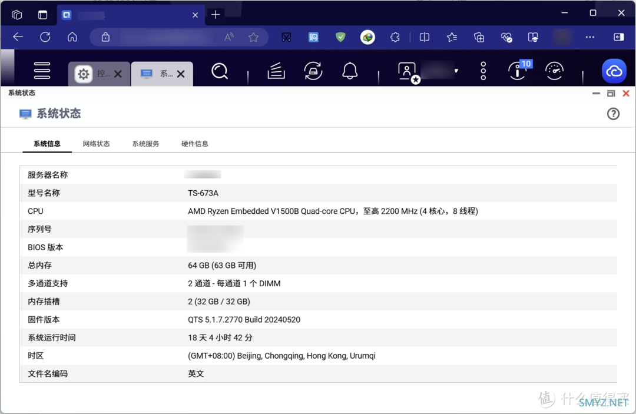Image resolution: width=636 pixels, height=414 pixels.
Task: Open the QTS main menu hamburger icon
Action: click(42, 71)
